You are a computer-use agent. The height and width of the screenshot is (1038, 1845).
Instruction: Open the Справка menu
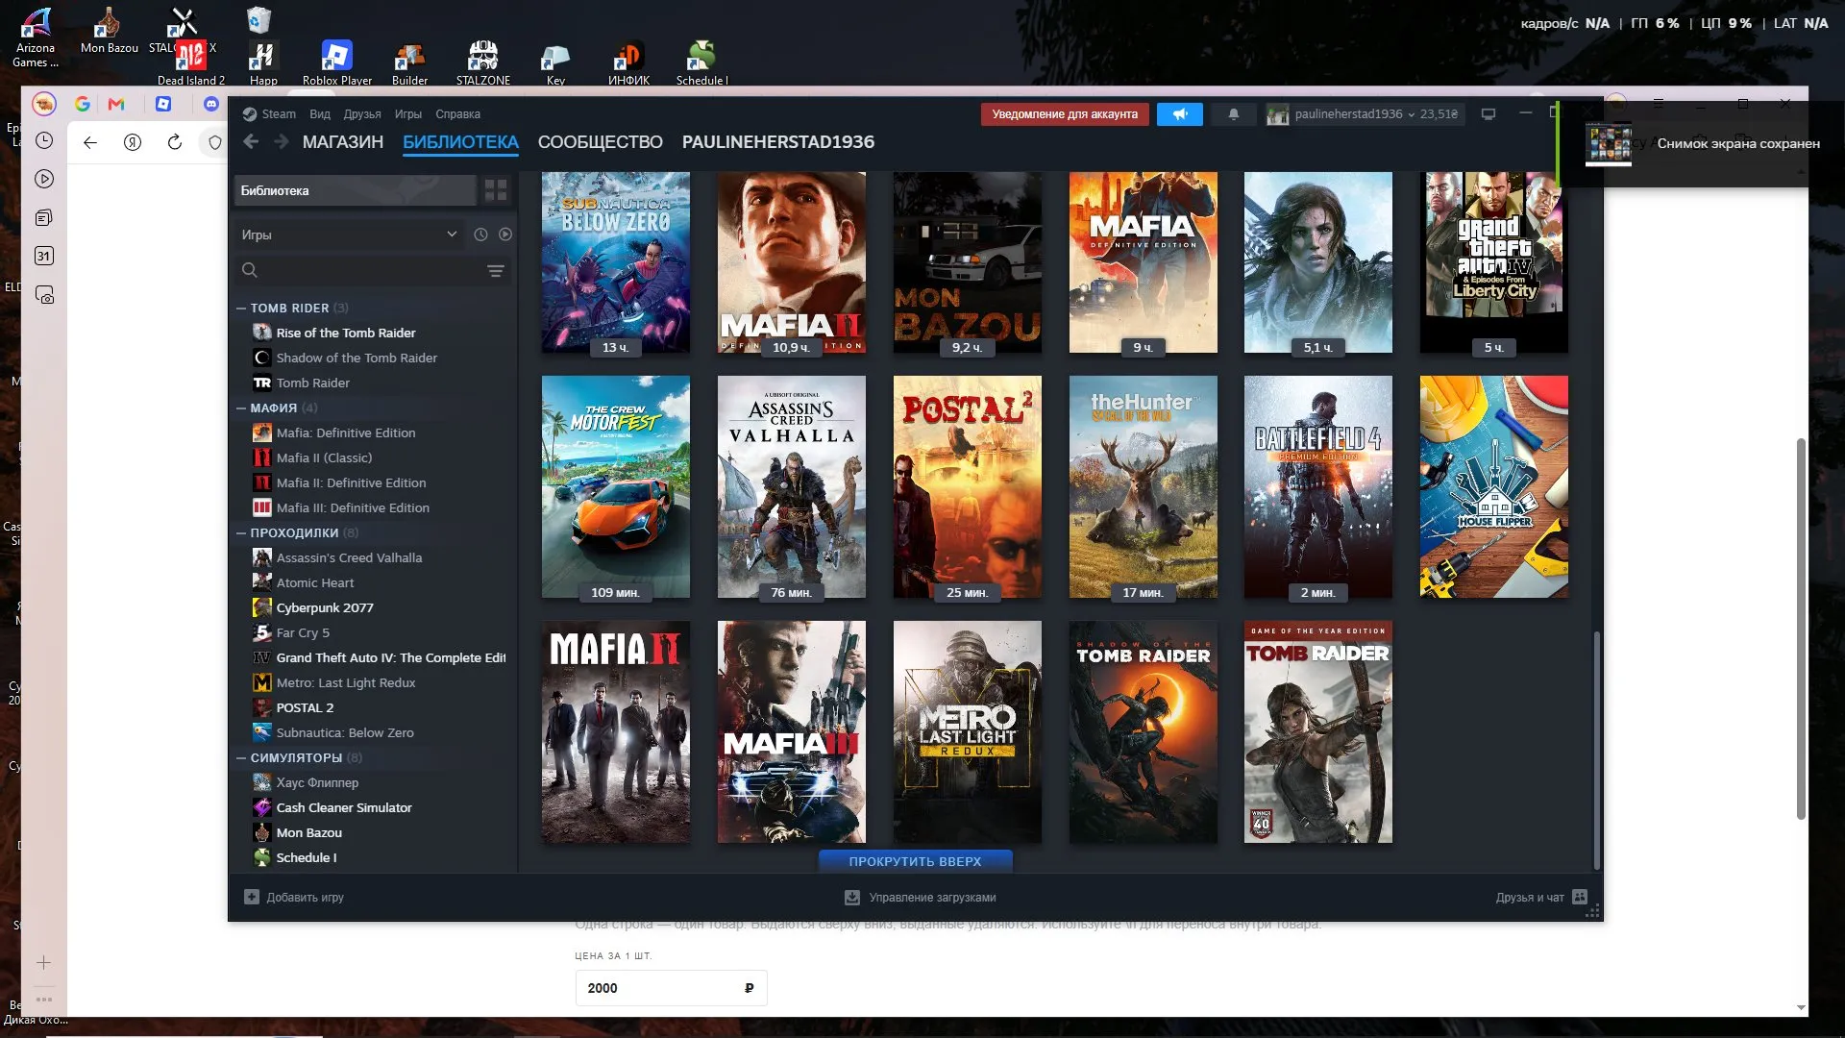(457, 114)
